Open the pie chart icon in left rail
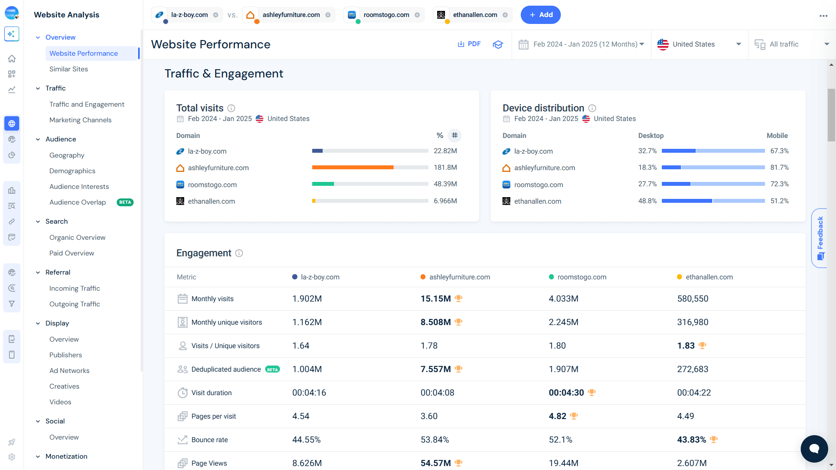 click(12, 155)
